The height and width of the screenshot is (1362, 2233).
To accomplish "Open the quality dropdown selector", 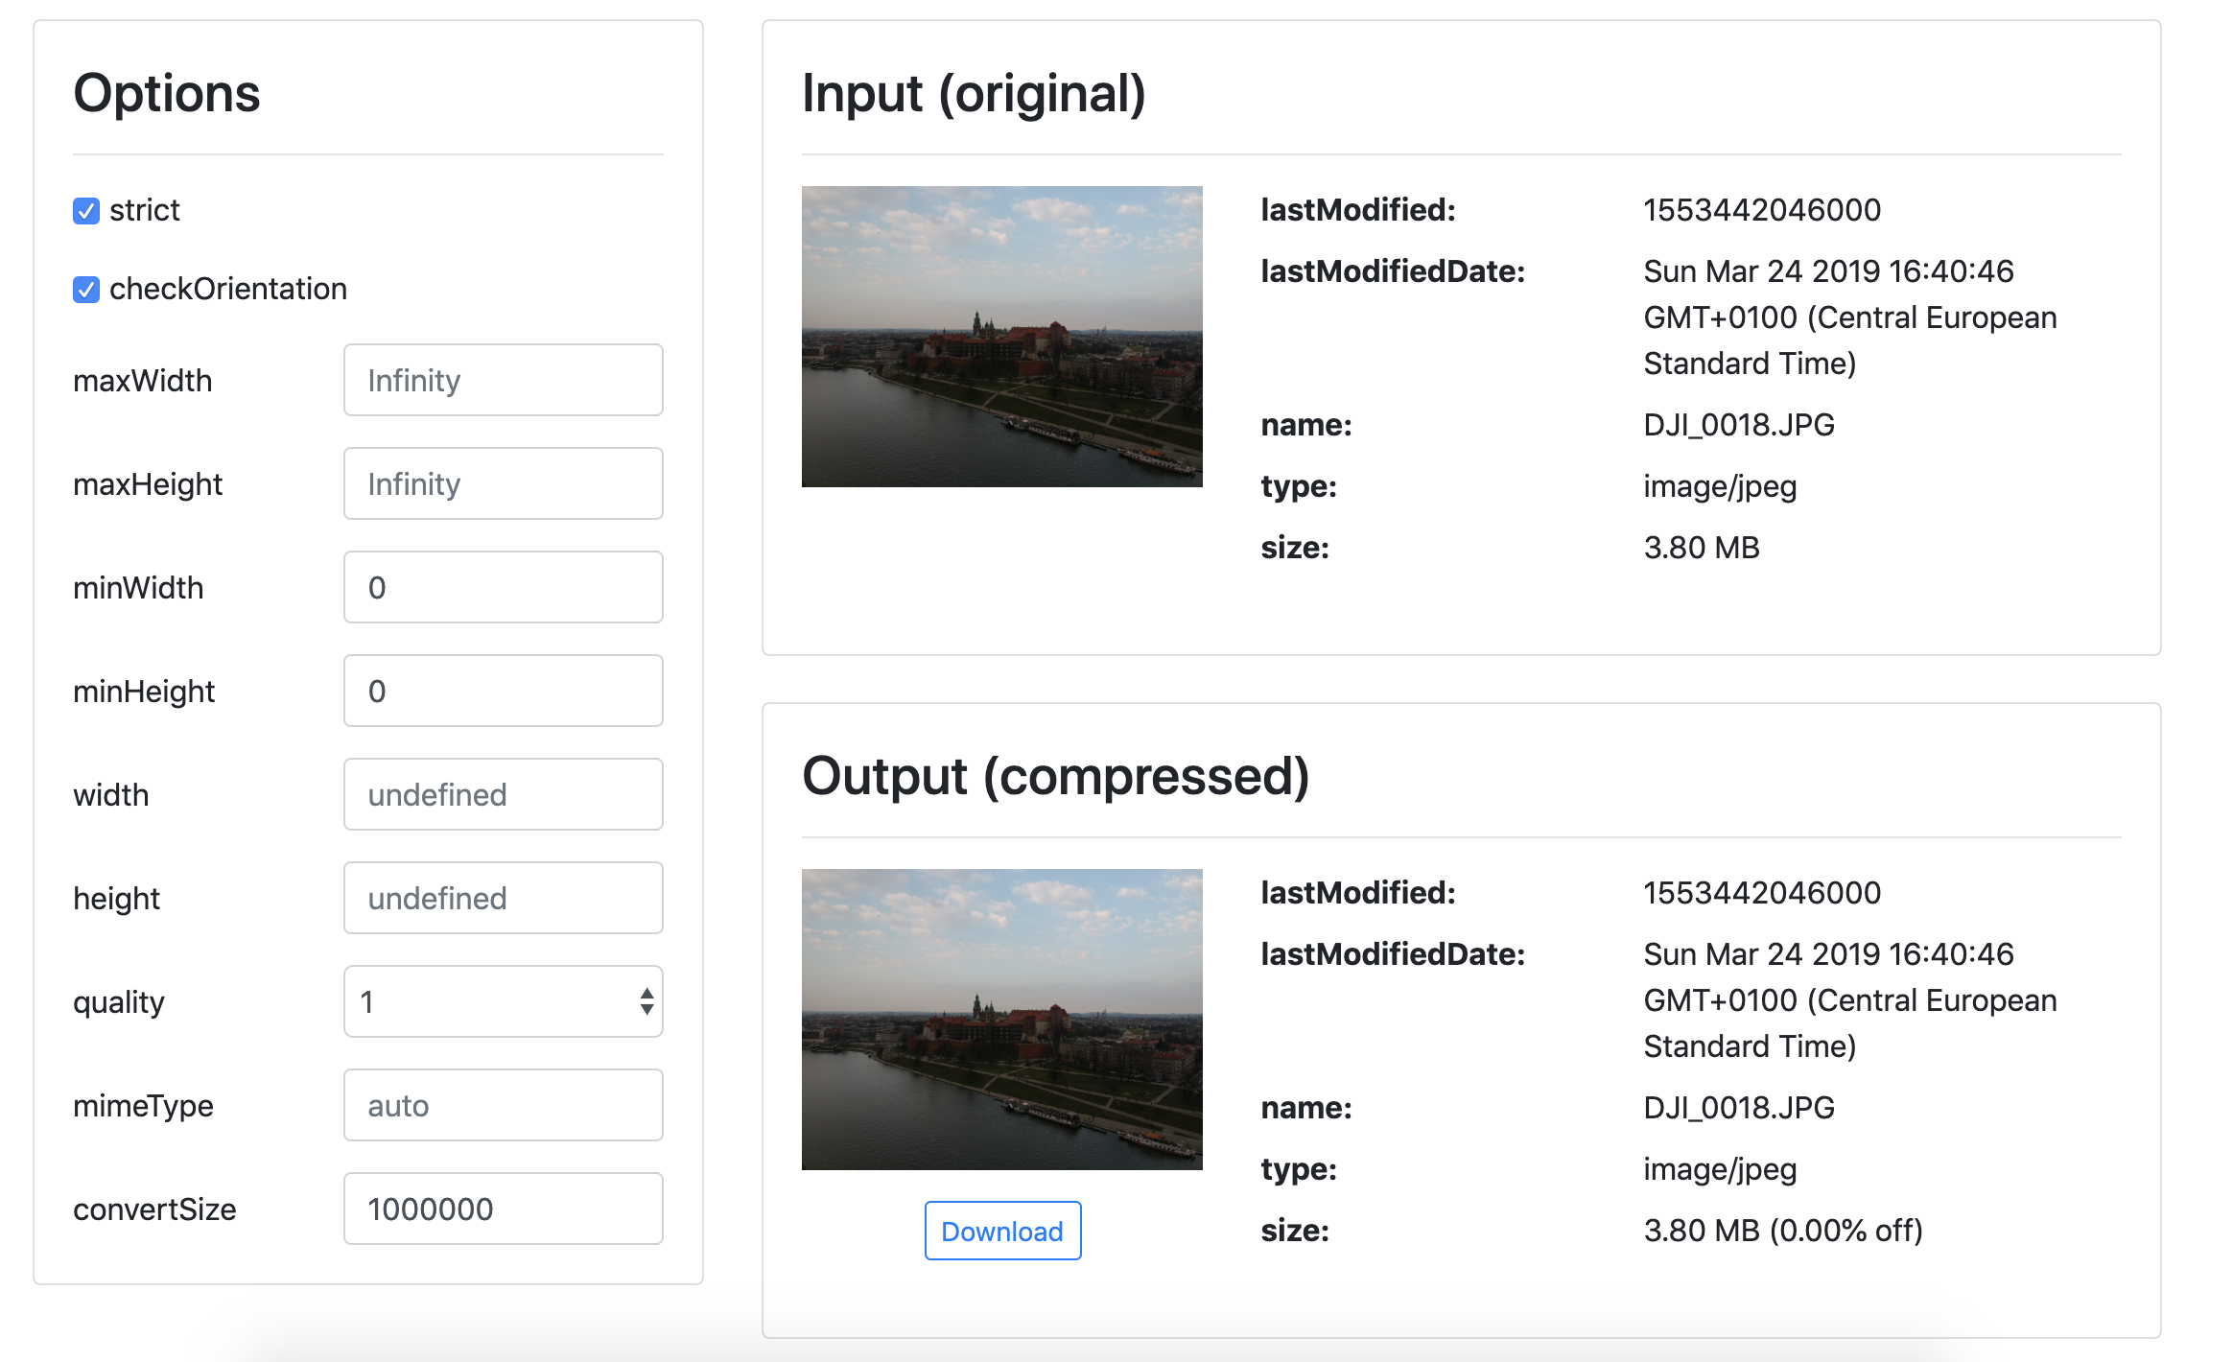I will 502,1000.
